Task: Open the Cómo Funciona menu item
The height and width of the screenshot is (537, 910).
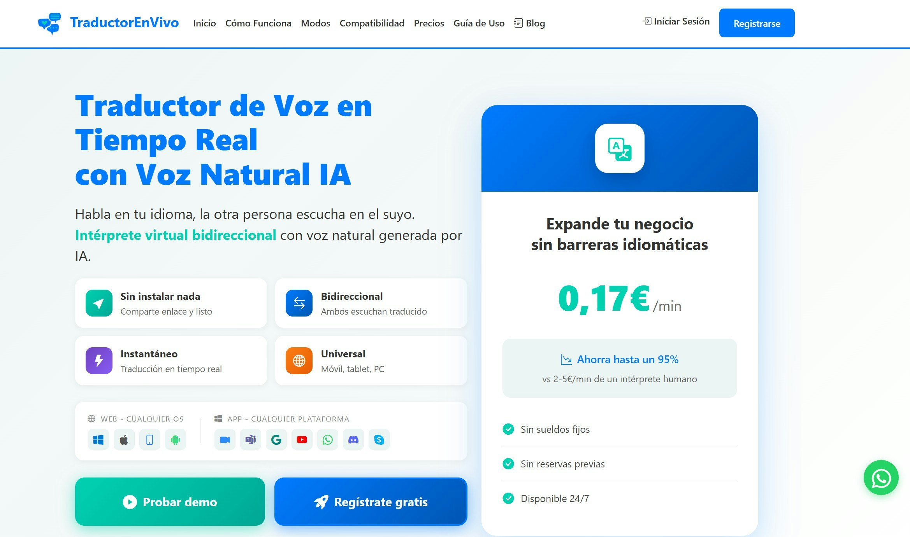Action: [x=258, y=23]
